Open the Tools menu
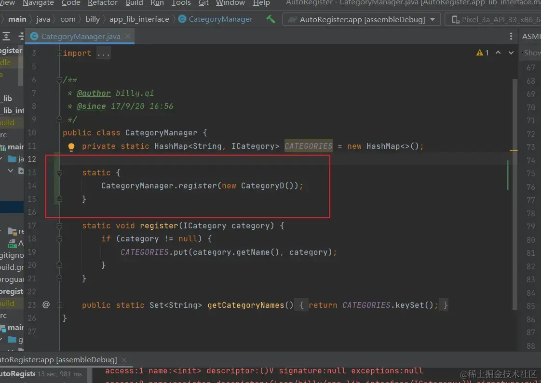The width and height of the screenshot is (541, 383). tap(181, 3)
